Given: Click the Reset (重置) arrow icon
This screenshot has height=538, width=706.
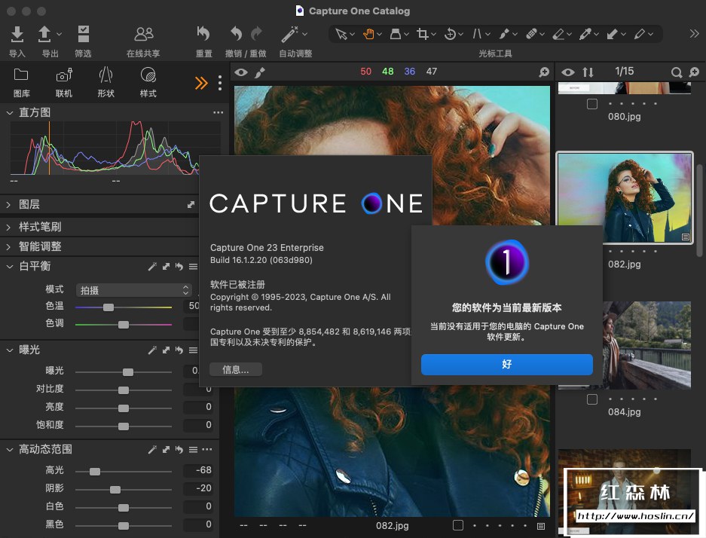Looking at the screenshot, I should tap(203, 34).
